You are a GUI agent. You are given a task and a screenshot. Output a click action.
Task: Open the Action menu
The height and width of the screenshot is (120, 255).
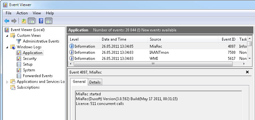click(x=22, y=13)
